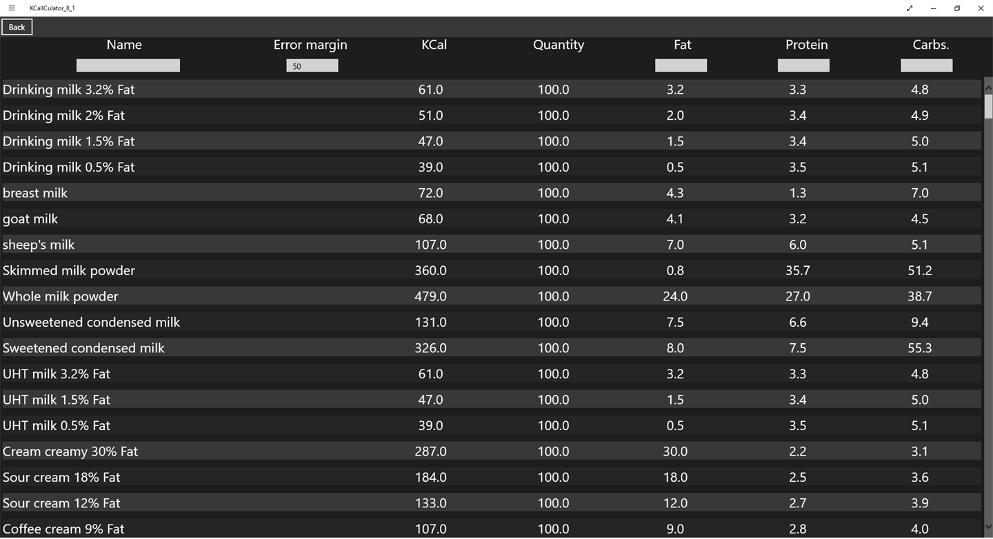Select the UHT milk 1.5% Fat row
The height and width of the screenshot is (539, 993).
tap(491, 400)
